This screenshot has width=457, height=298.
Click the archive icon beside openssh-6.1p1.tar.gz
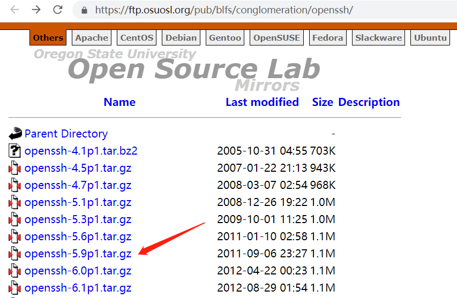tap(14, 288)
